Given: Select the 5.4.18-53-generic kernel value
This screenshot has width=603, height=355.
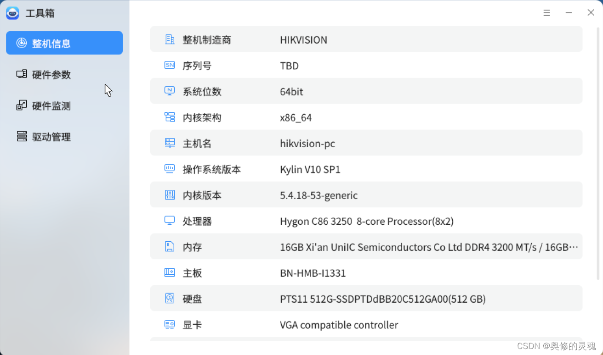Looking at the screenshot, I should [319, 195].
